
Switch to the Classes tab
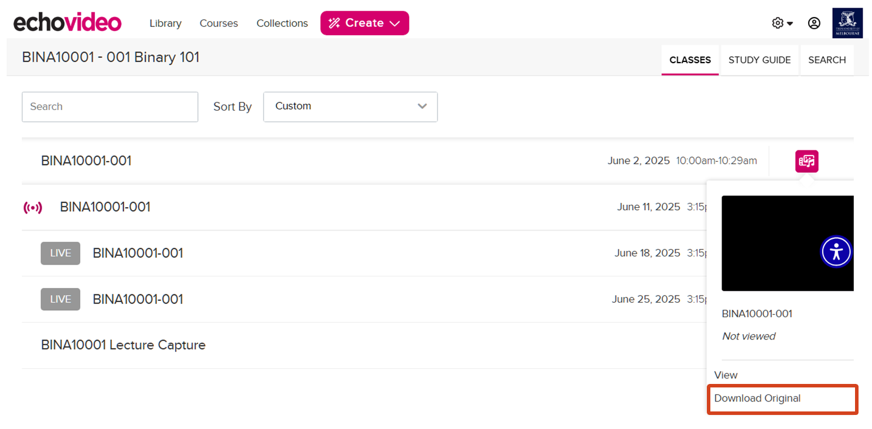click(x=690, y=60)
